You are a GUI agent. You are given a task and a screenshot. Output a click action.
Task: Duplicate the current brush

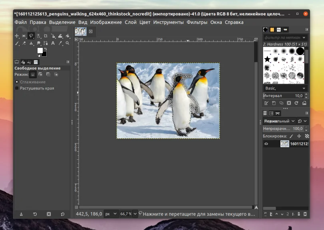[282, 103]
